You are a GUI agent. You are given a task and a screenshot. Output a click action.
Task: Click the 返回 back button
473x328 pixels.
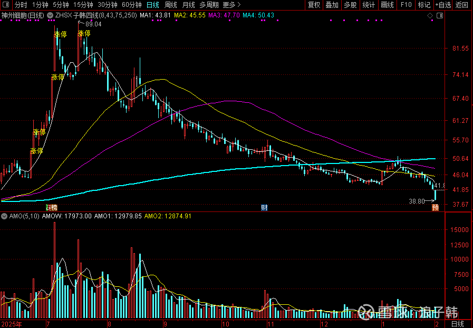tap(462, 5)
